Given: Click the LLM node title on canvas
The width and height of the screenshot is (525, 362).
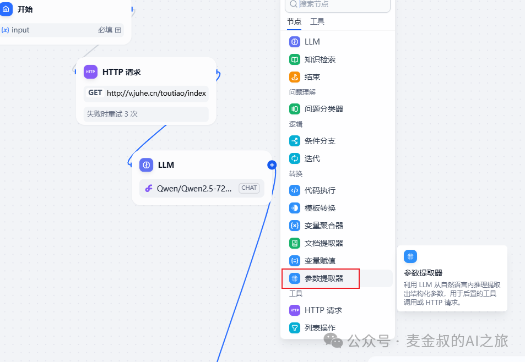Looking at the screenshot, I should [x=166, y=165].
